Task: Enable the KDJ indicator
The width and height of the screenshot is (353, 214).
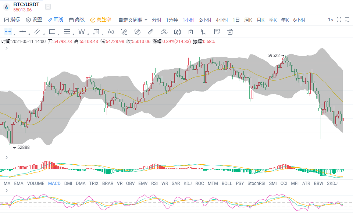Action: [x=188, y=183]
